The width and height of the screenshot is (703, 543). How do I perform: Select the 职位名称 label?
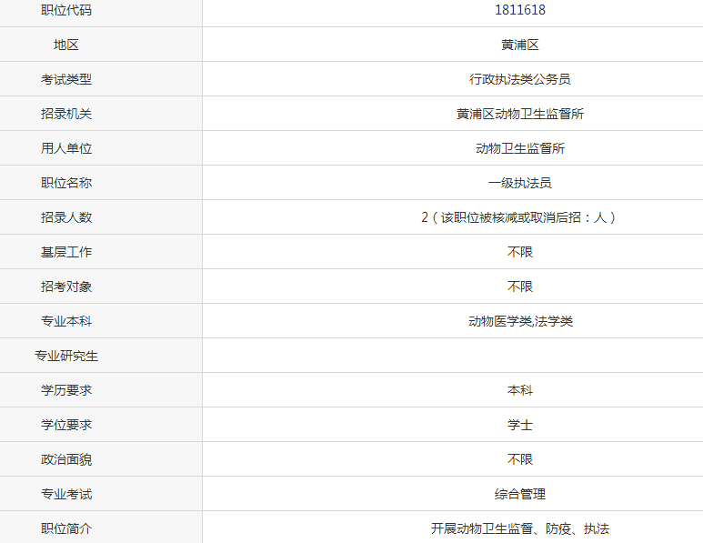tap(66, 183)
